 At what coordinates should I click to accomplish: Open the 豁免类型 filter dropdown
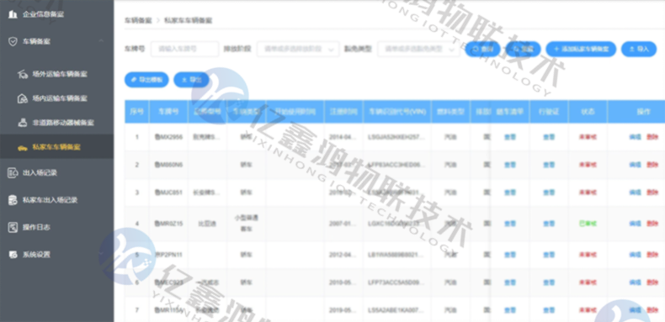pos(418,49)
